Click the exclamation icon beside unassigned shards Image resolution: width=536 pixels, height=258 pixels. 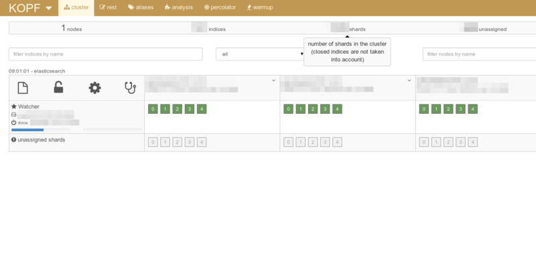[13, 140]
